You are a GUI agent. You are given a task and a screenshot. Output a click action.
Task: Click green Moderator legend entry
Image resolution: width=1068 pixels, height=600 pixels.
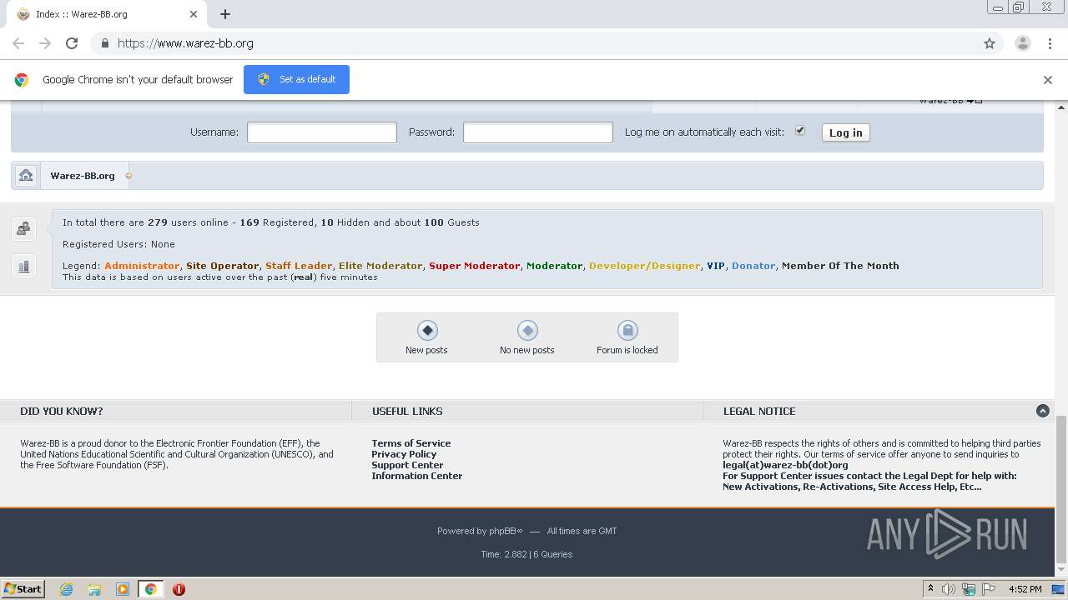pyautogui.click(x=554, y=266)
